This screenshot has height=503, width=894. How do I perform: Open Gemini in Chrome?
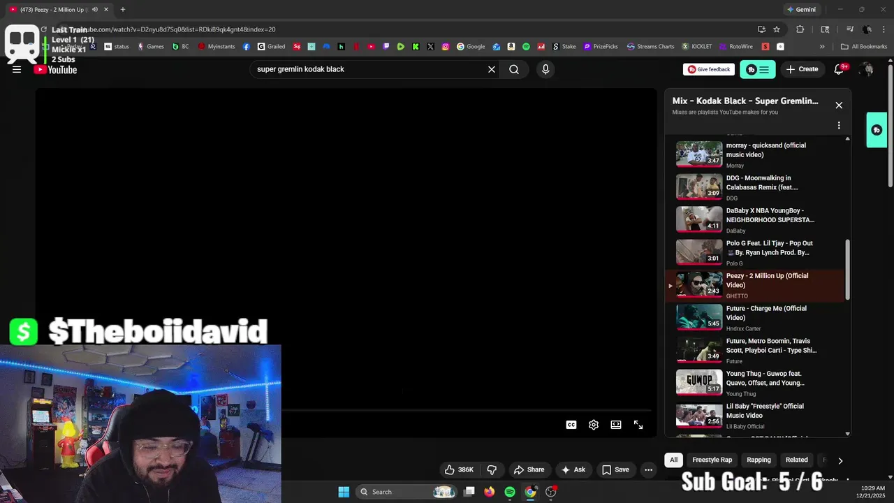pyautogui.click(x=801, y=10)
